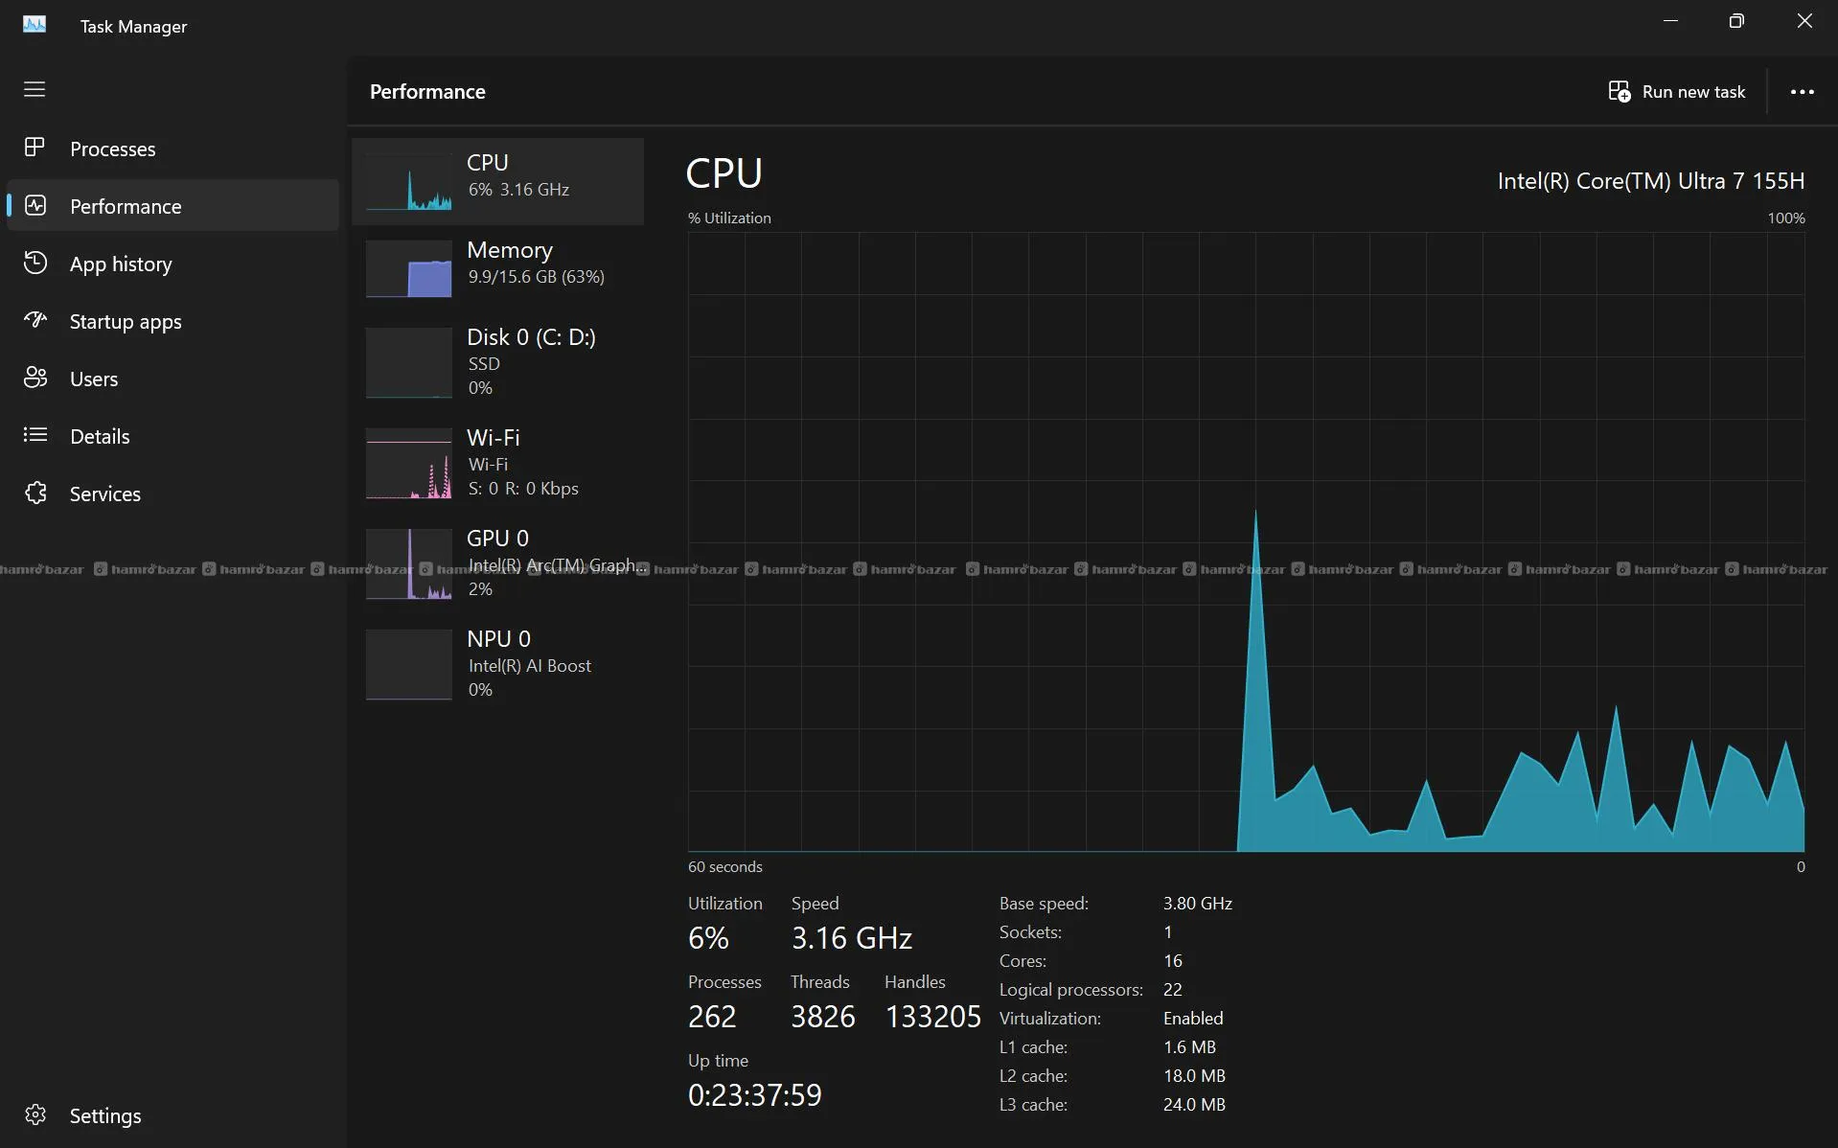Click the 3.16 GHz Speed value

852,938
